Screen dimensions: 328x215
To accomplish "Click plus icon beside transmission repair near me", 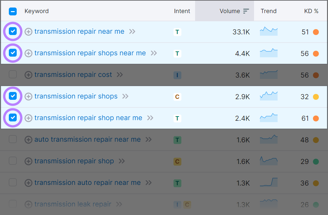I will pyautogui.click(x=28, y=32).
